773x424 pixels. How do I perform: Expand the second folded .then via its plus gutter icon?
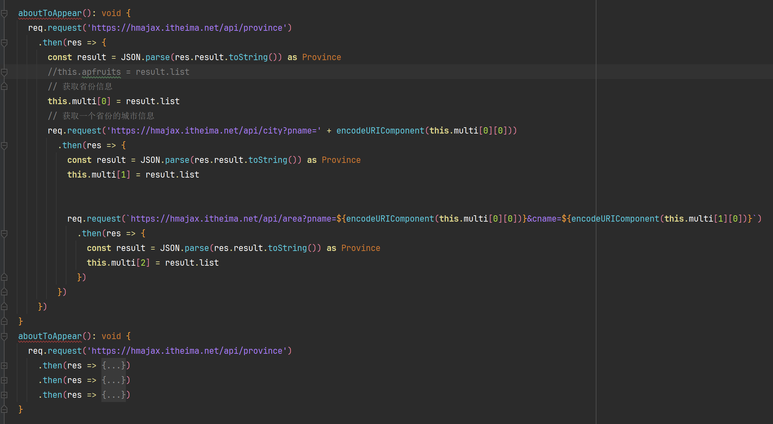4,380
